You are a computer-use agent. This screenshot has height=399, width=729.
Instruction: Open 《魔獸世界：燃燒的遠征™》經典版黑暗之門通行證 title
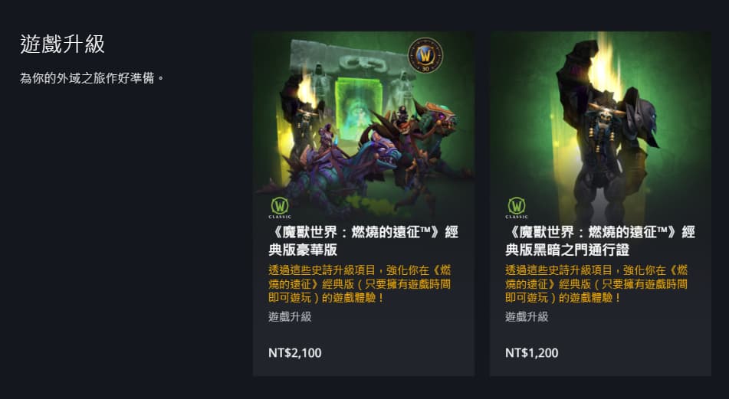[599, 240]
